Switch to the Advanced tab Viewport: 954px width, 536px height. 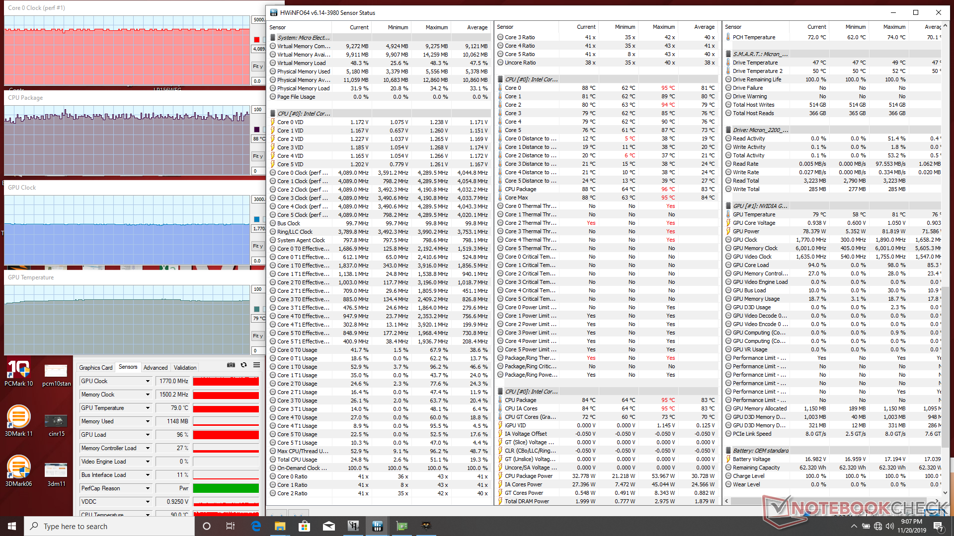[x=156, y=368]
